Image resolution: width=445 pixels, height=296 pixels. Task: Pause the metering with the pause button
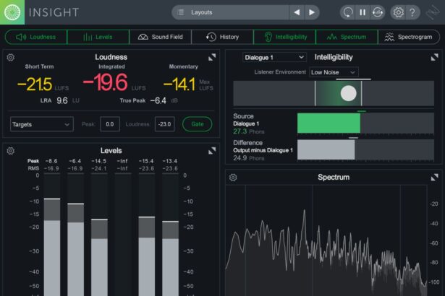pyautogui.click(x=363, y=12)
